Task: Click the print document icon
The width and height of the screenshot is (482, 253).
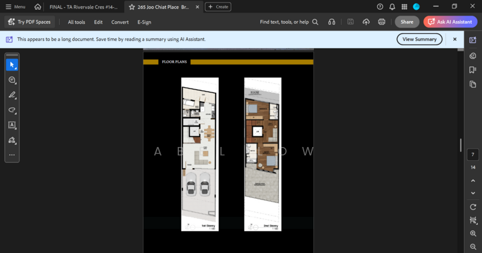Action: (x=381, y=22)
